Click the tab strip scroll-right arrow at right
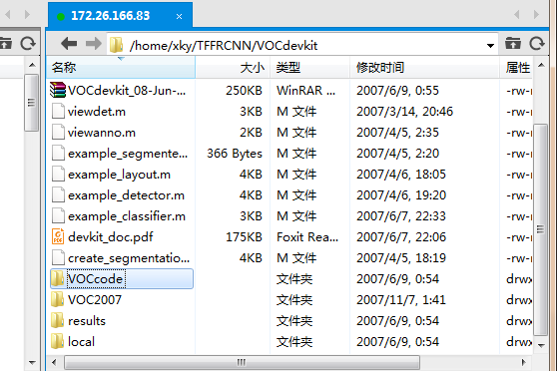557x371 pixels. 536,15
